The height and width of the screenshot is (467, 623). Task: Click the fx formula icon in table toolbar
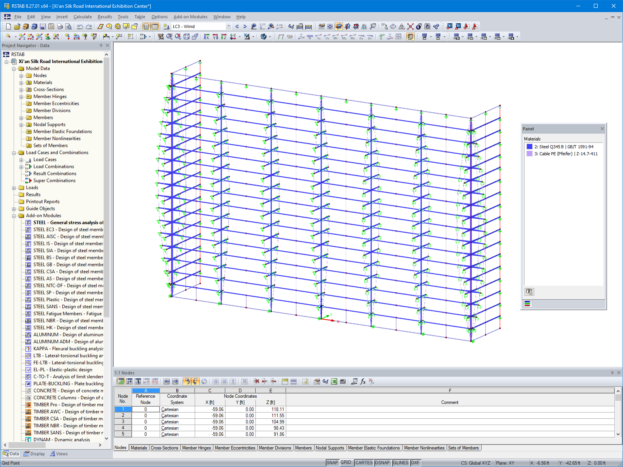[x=363, y=381]
